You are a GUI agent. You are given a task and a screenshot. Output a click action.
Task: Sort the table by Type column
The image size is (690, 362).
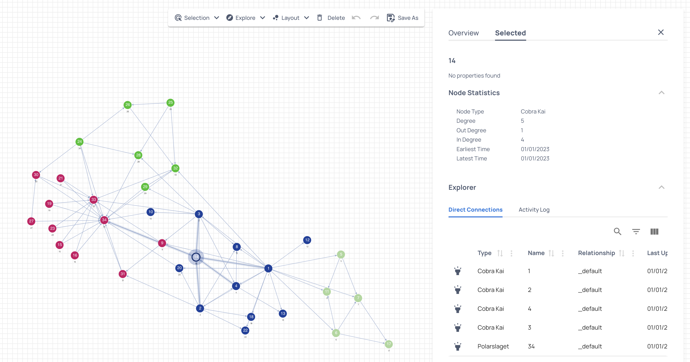pos(500,253)
